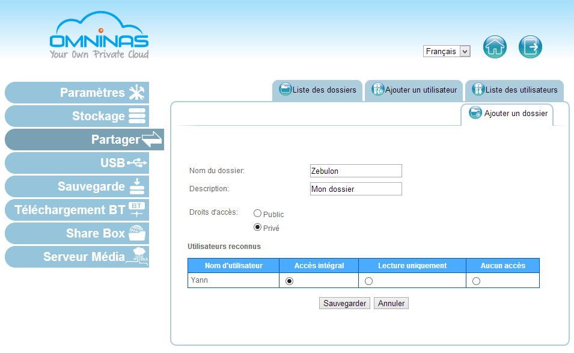Click the Yann user name cell
Screen dimensions: 574x353
(x=234, y=280)
